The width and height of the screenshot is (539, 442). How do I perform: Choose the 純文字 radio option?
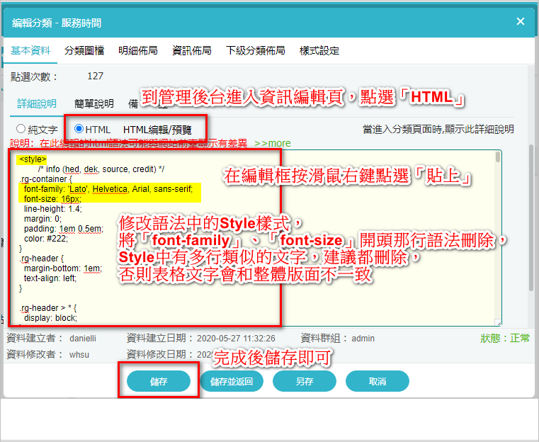21,130
